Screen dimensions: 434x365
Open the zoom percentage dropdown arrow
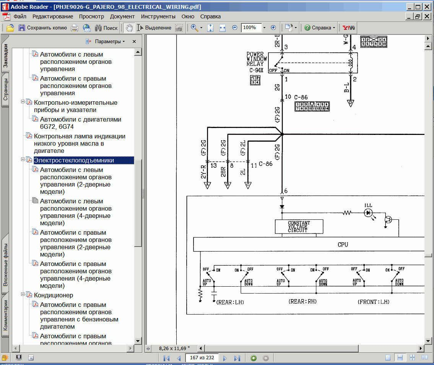[x=264, y=28]
